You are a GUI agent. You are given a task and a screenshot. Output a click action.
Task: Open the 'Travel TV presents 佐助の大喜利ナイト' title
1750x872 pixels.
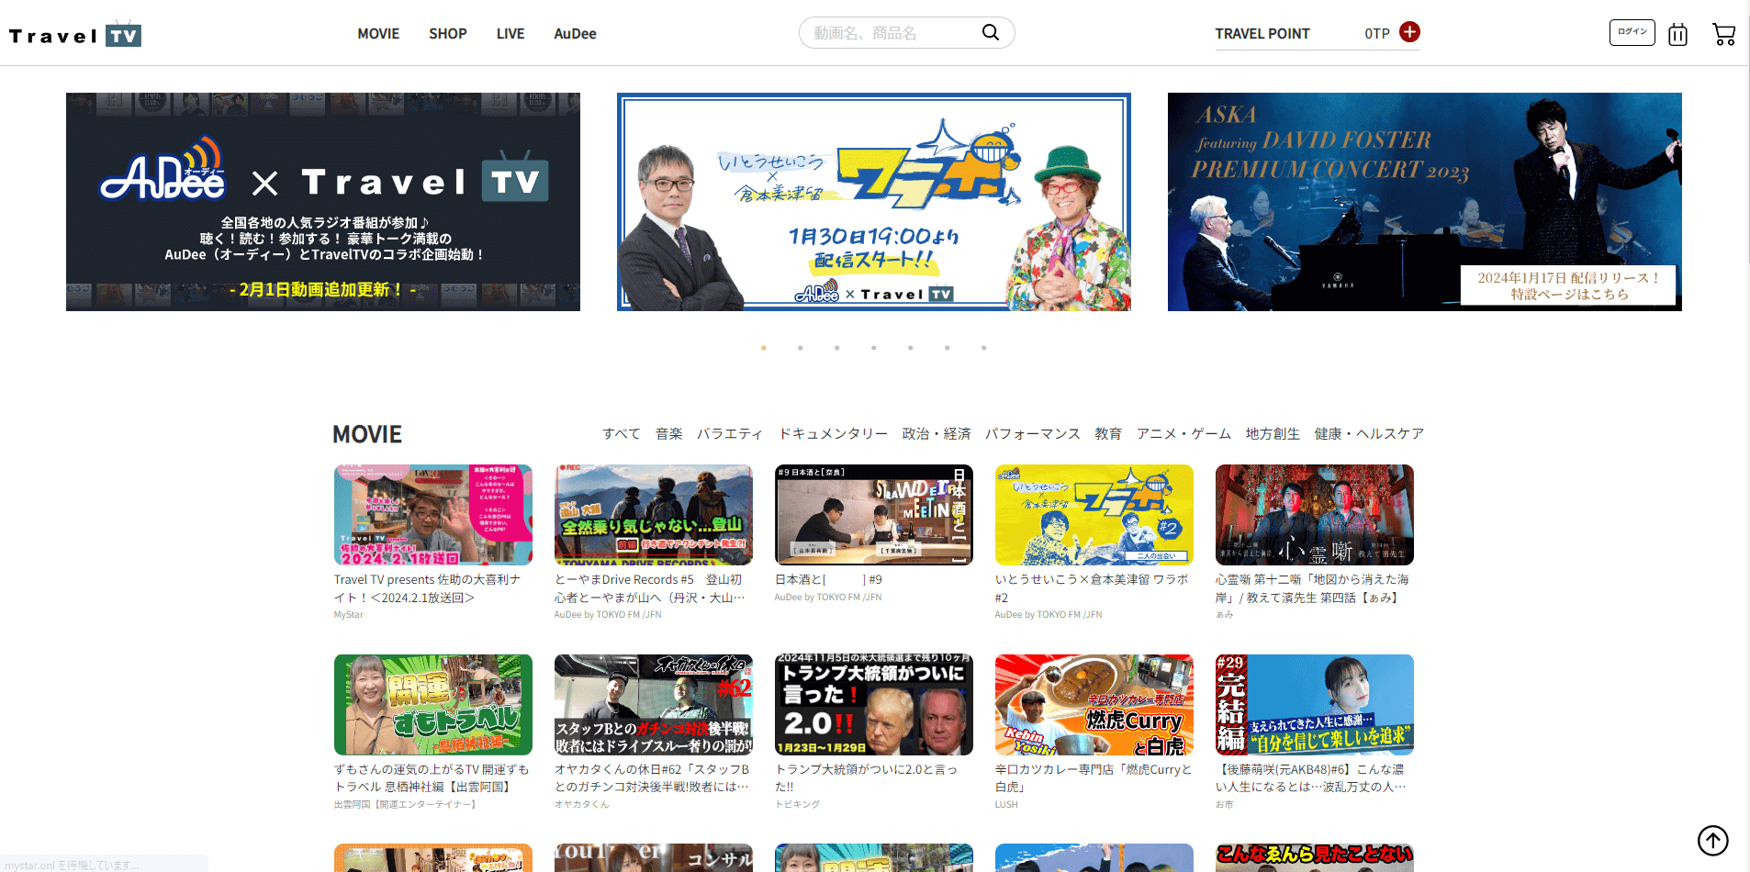click(428, 588)
